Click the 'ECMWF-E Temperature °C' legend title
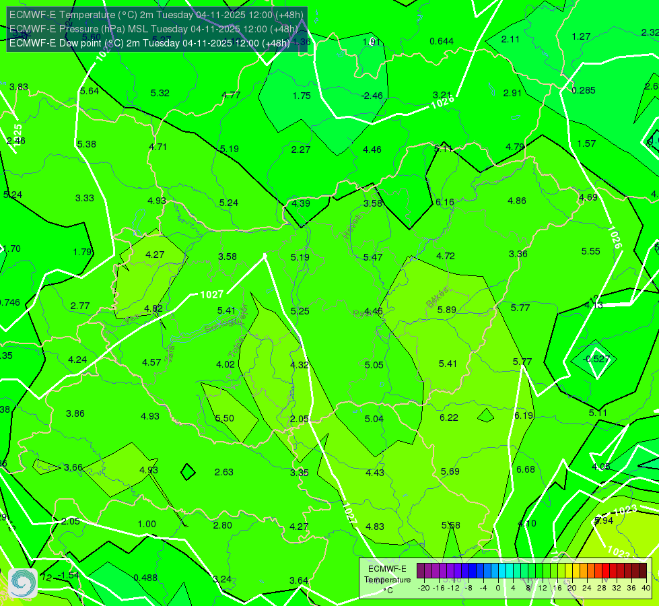The height and width of the screenshot is (606, 659). pyautogui.click(x=387, y=580)
